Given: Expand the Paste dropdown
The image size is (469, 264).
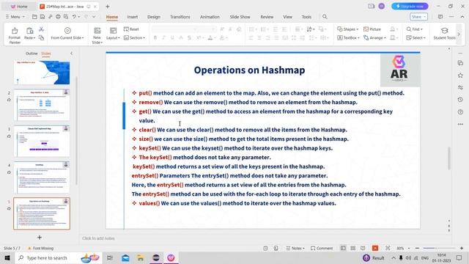Looking at the screenshot, I should coord(29,37).
